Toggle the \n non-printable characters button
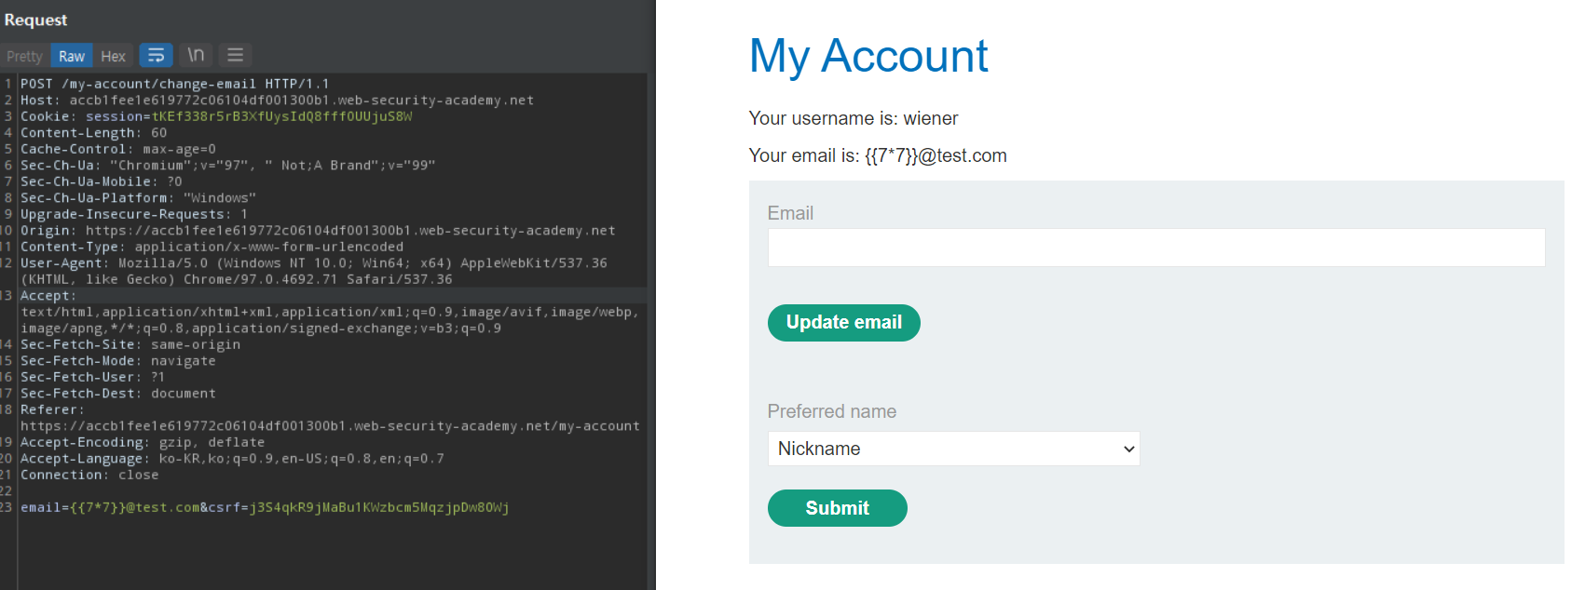This screenshot has width=1585, height=590. (x=196, y=56)
